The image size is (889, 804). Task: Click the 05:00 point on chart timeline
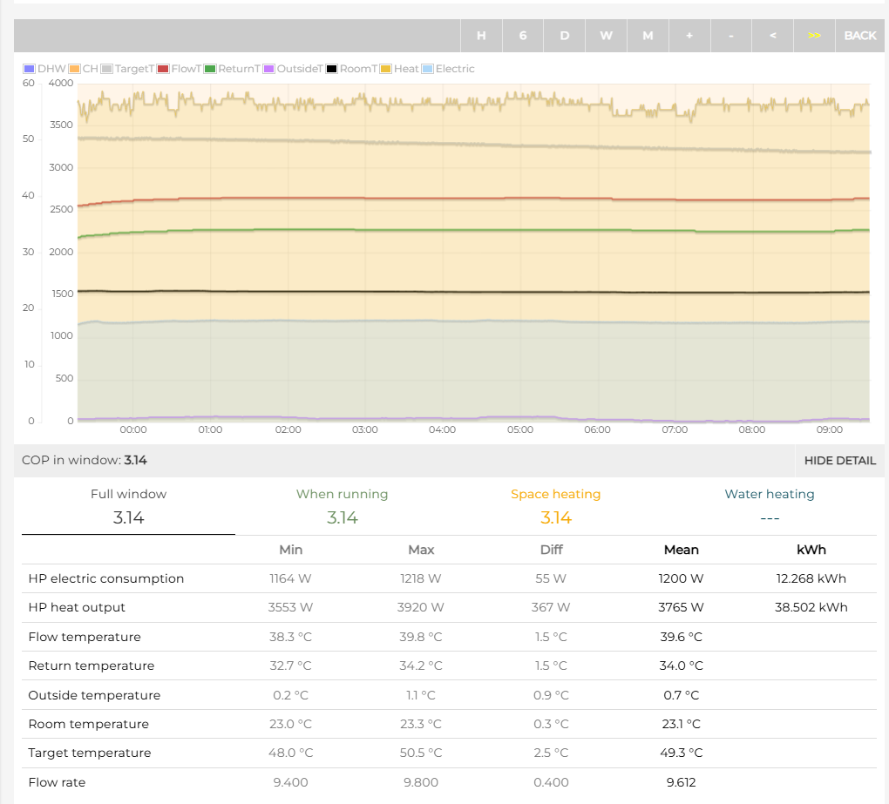coord(520,429)
